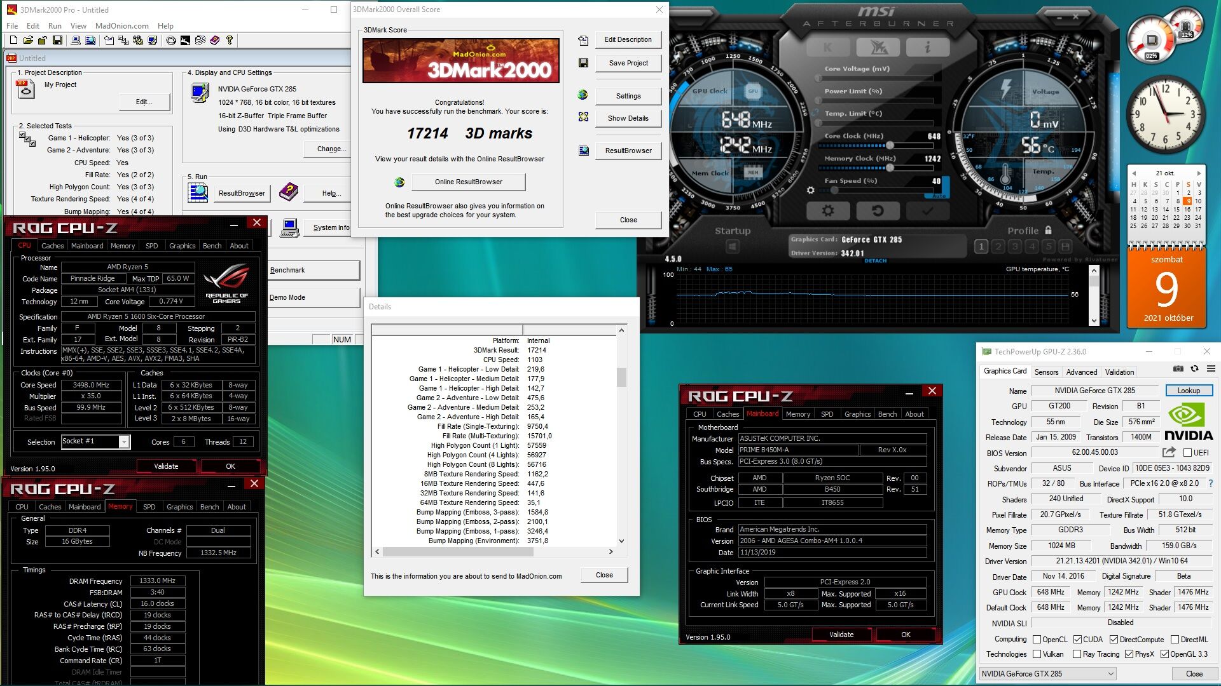The height and width of the screenshot is (686, 1221).
Task: Click the Edit Description button
Action: [628, 39]
